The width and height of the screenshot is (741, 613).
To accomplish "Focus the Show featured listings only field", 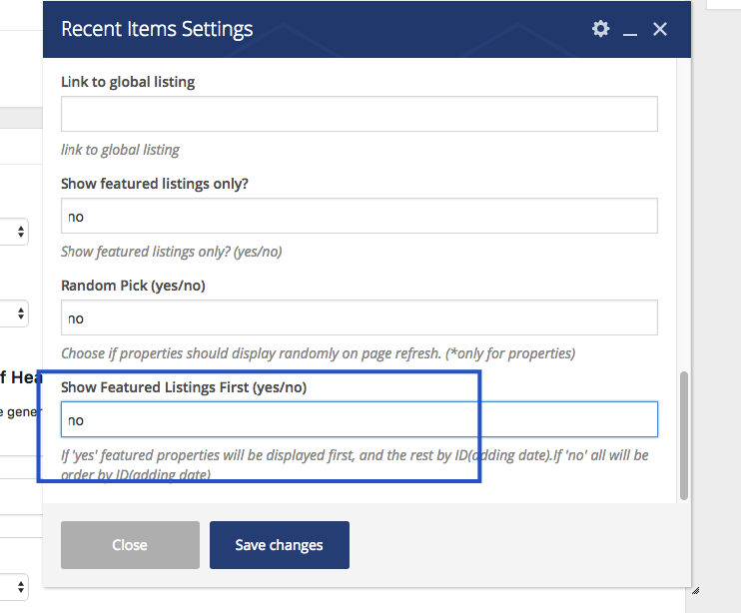I will point(360,216).
